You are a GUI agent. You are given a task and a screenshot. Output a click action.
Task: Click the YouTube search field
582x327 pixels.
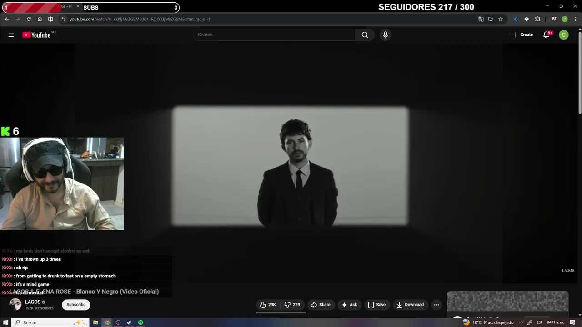(274, 35)
